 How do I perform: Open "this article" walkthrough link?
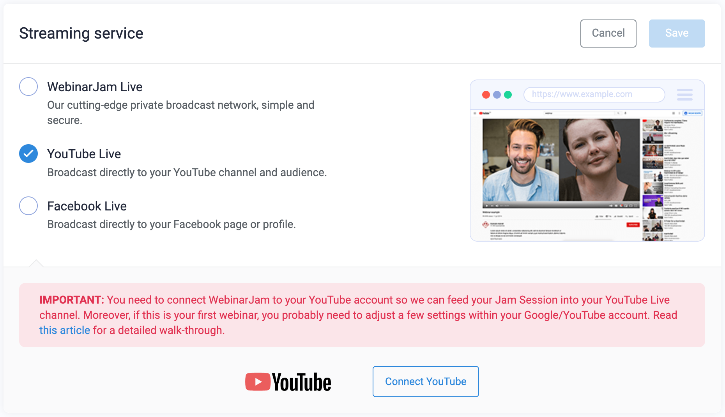[64, 330]
